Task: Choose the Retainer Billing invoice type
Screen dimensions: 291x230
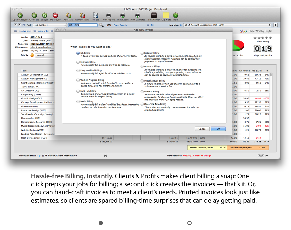Action: (x=142, y=53)
